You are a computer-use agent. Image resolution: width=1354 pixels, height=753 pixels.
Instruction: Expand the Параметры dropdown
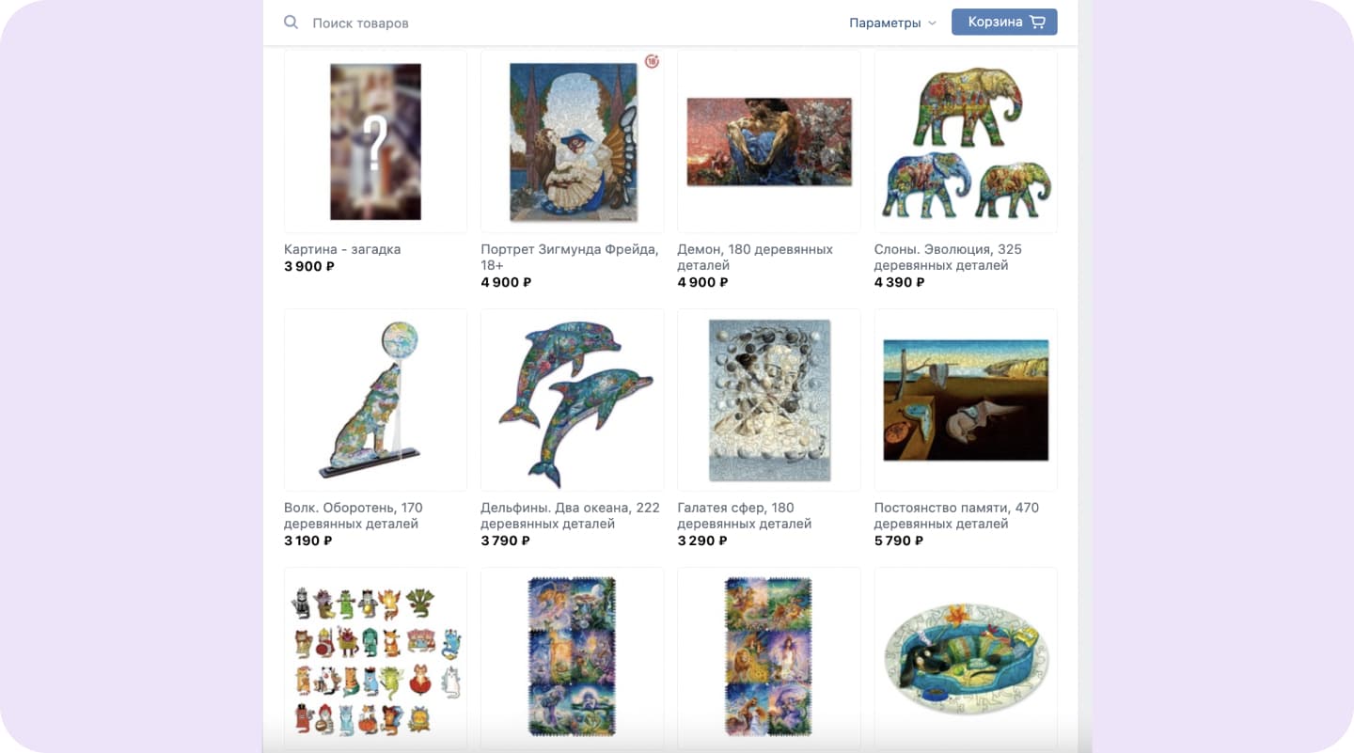pos(892,23)
